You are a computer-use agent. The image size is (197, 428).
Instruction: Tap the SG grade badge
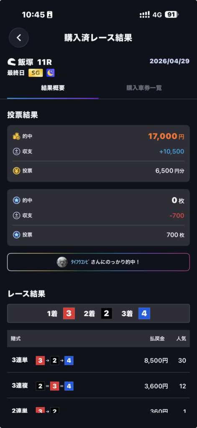(36, 73)
